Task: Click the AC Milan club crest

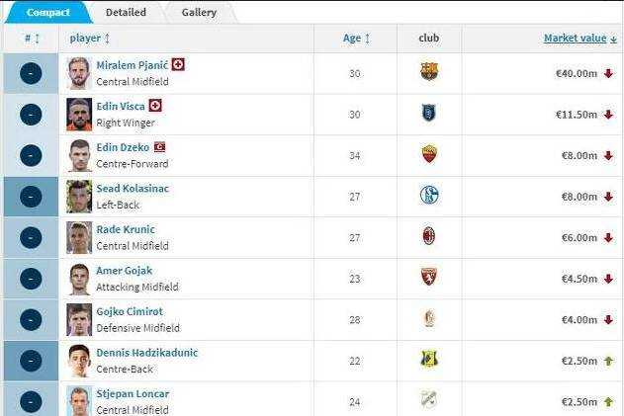Action: coord(428,236)
